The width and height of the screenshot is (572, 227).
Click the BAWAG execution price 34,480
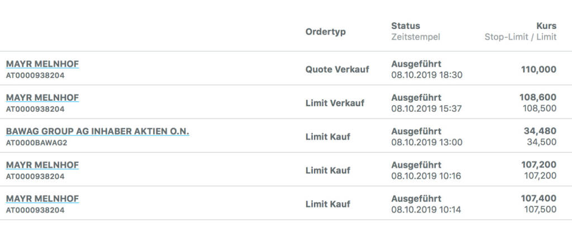(x=541, y=131)
